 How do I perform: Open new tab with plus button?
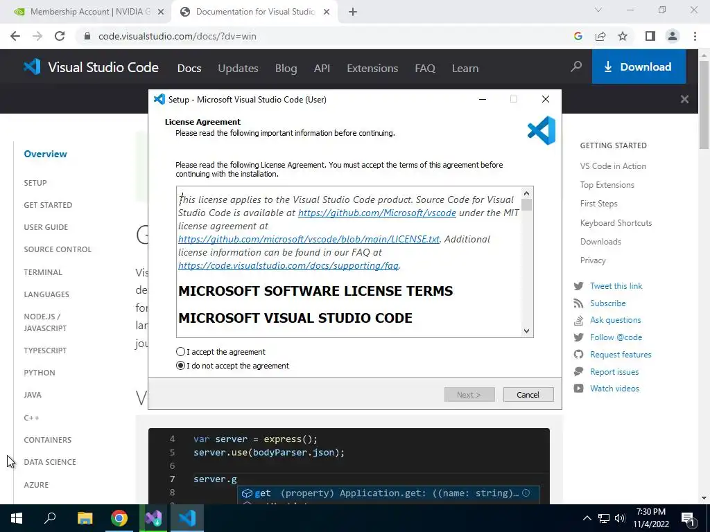tap(353, 12)
